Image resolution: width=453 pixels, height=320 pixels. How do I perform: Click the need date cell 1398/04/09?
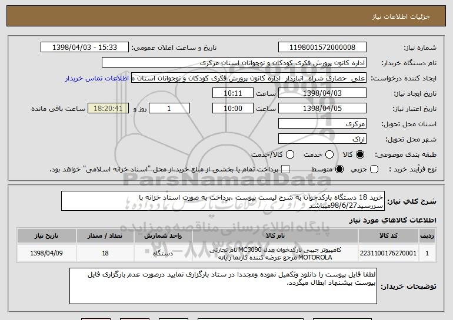tap(46, 253)
